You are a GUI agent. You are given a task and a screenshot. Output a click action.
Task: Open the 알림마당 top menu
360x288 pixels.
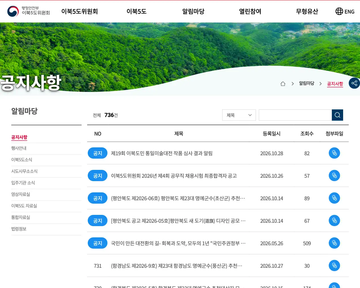point(193,11)
